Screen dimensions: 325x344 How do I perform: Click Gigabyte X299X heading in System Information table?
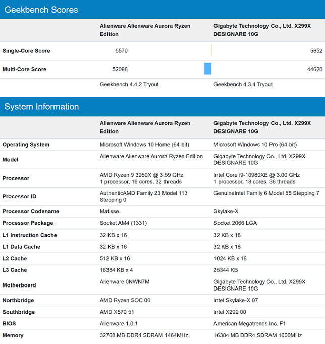[x=262, y=127]
